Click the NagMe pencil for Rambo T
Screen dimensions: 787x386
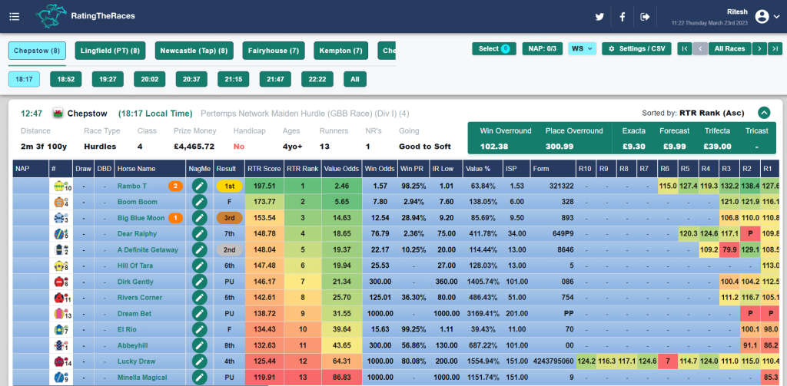(200, 186)
